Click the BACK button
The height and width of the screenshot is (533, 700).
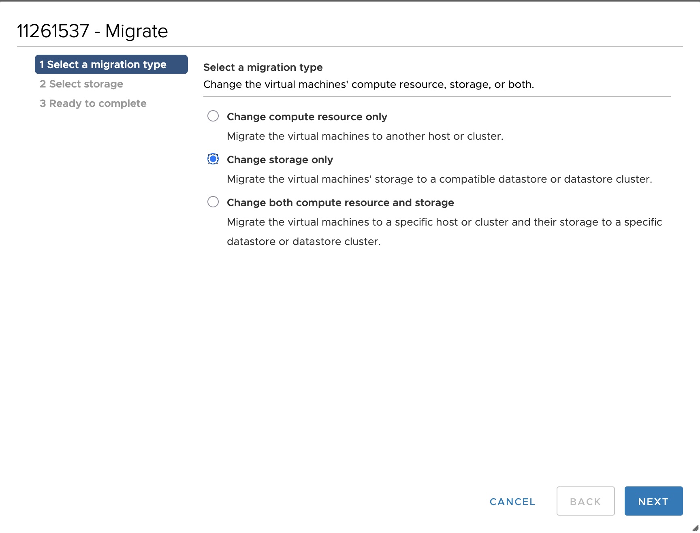point(585,501)
